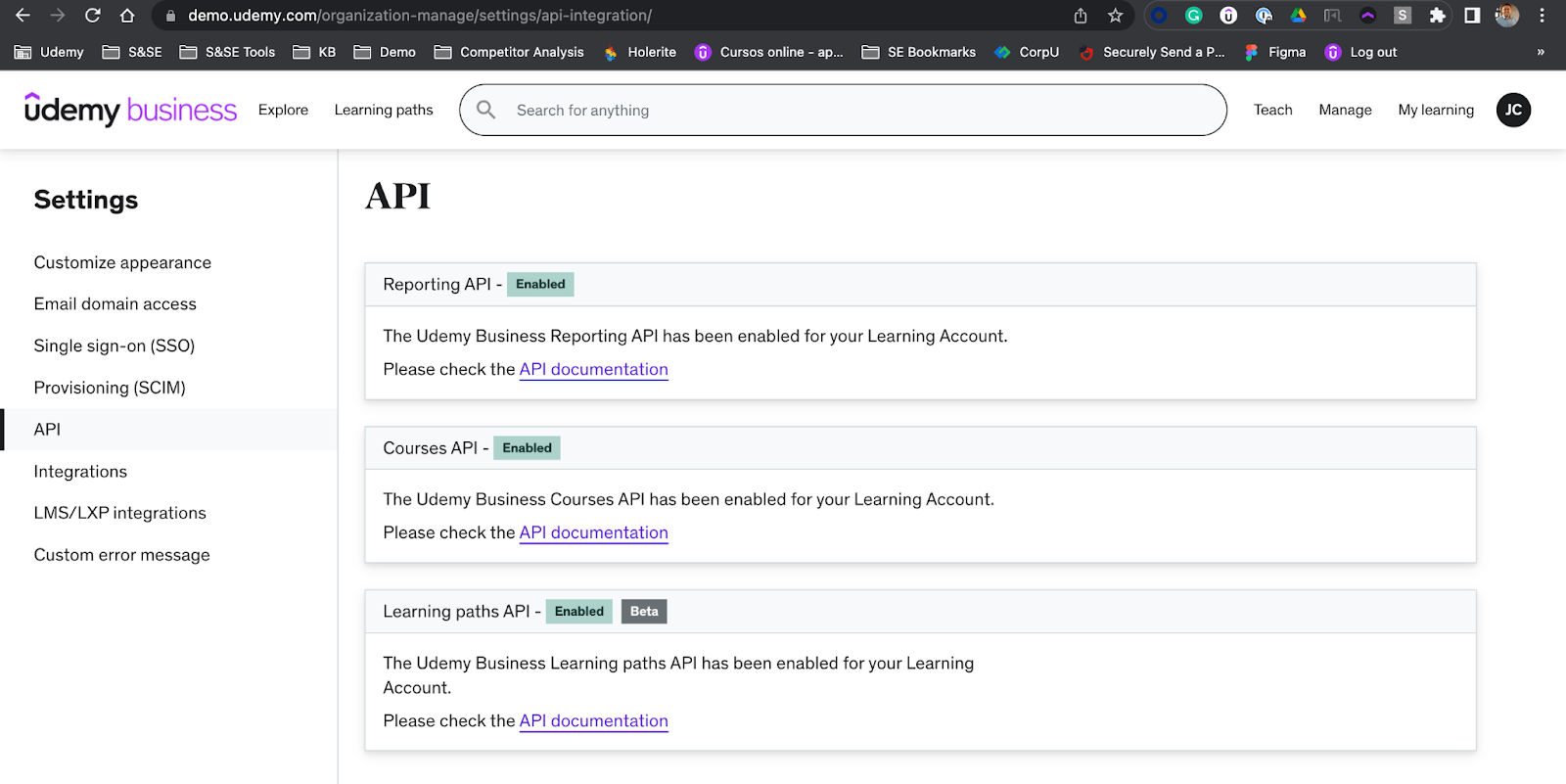Screen dimensions: 1566x784
Task: Select Customize appearance in Settings sidebar
Action: (x=122, y=262)
